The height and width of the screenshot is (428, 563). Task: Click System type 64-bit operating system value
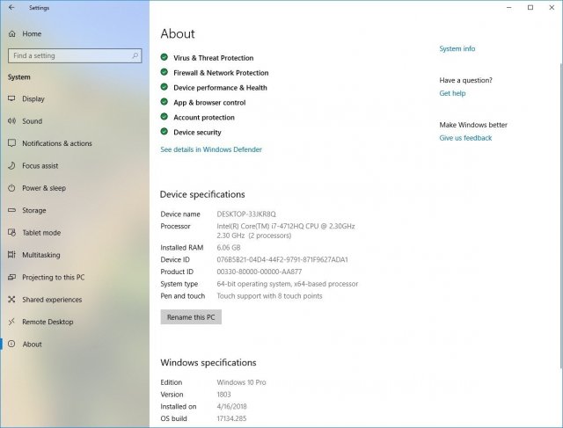(x=288, y=284)
